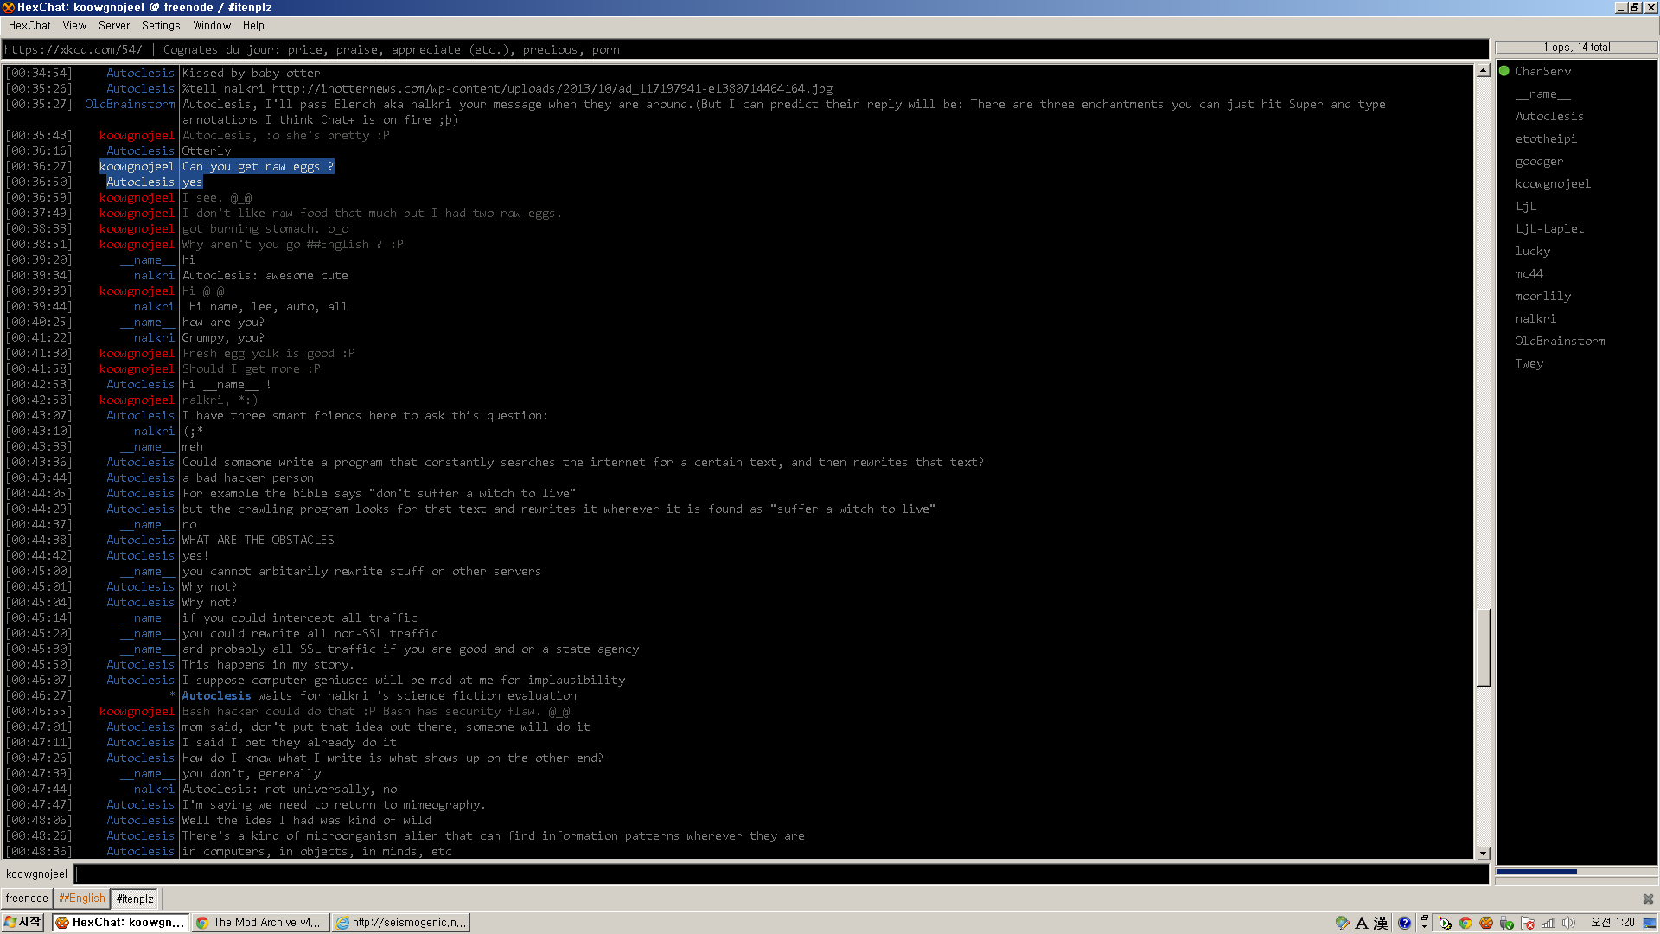
Task: Select nalkri in user list
Action: tap(1535, 318)
